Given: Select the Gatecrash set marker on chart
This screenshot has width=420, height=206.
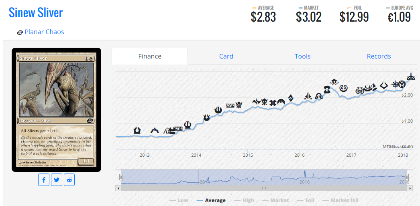Looking at the screenshot, I should tap(155, 130).
